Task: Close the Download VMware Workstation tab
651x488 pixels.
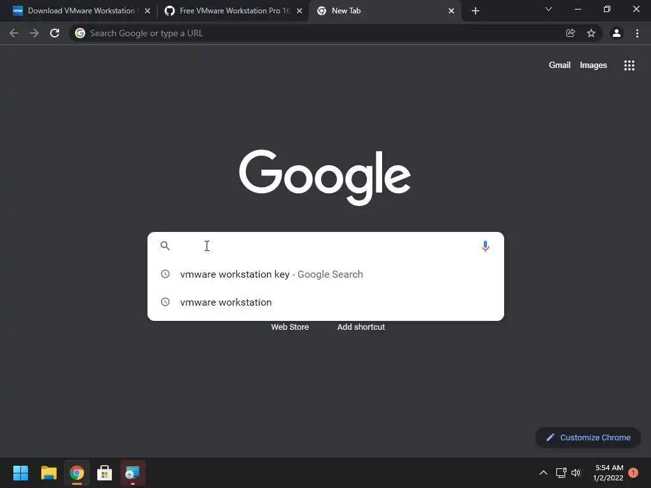Action: coord(147,11)
